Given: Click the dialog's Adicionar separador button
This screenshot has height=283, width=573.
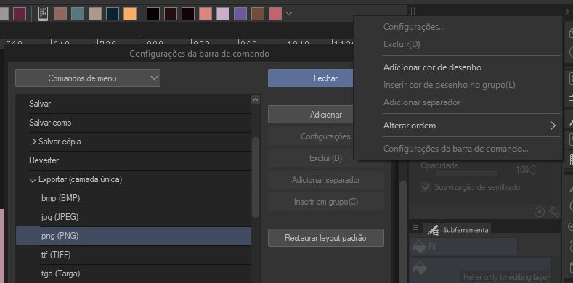Looking at the screenshot, I should pyautogui.click(x=325, y=180).
